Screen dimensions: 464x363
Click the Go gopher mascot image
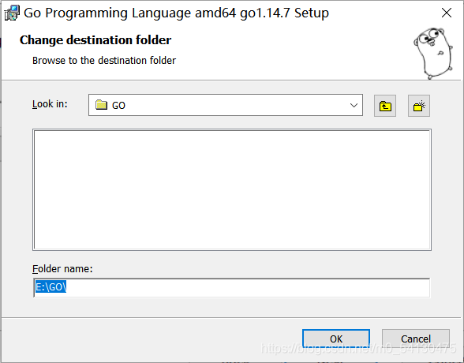coord(433,53)
